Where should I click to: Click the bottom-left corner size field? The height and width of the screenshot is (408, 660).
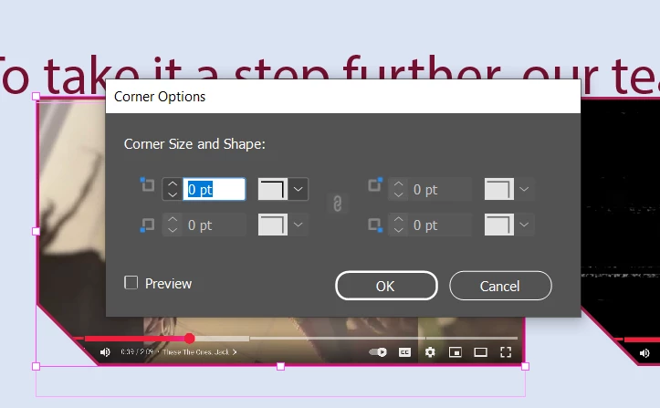coord(214,225)
